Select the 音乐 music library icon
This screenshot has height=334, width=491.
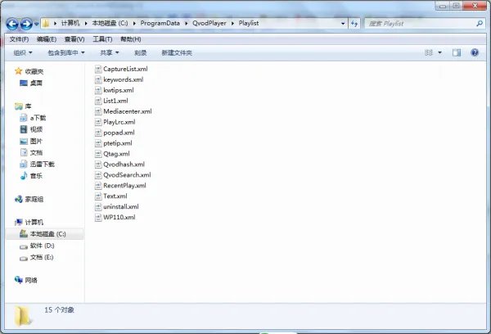pyautogui.click(x=35, y=175)
